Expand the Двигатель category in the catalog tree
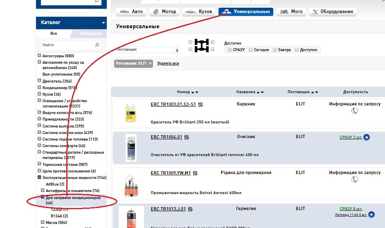This screenshot has width=385, height=228. click(39, 81)
